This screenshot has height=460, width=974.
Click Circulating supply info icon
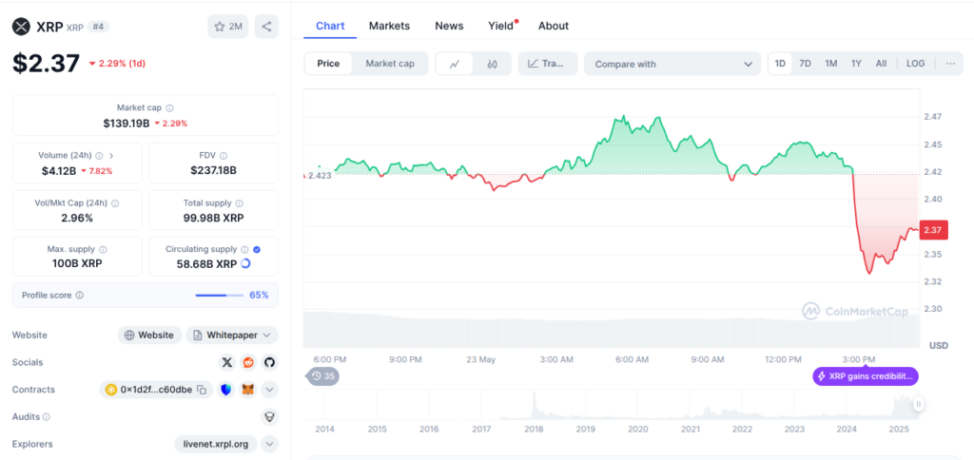(x=244, y=250)
